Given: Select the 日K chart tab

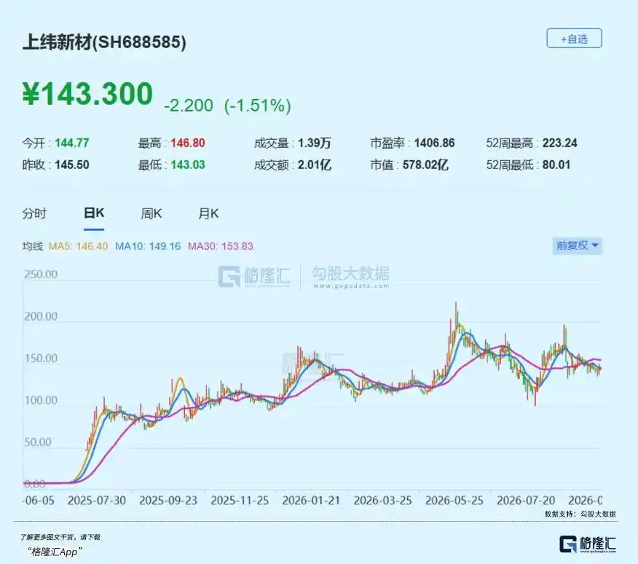Looking at the screenshot, I should click(x=94, y=213).
